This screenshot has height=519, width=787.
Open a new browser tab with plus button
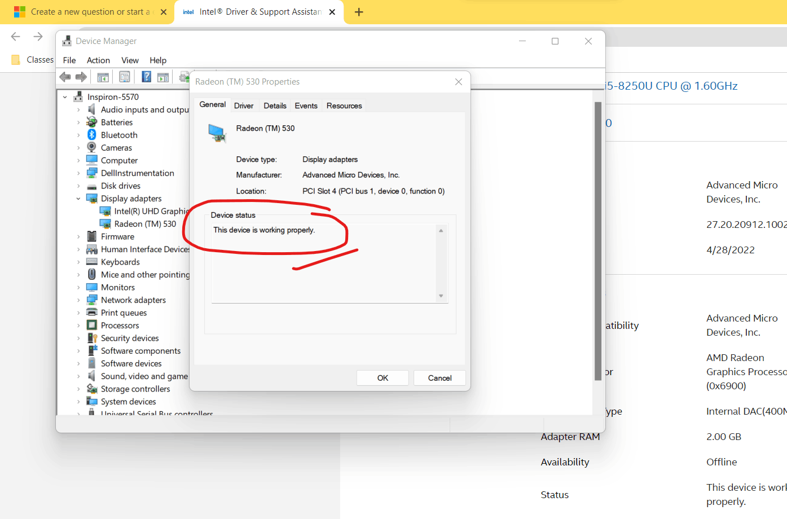pyautogui.click(x=359, y=12)
